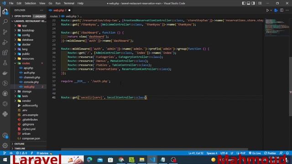The width and height of the screenshot is (292, 164).
Task: Customize layout icon in title bar
Action: click(x=260, y=3)
